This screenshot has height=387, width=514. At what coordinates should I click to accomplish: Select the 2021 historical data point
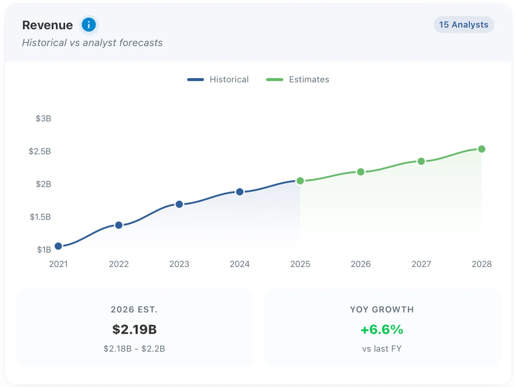coord(58,246)
